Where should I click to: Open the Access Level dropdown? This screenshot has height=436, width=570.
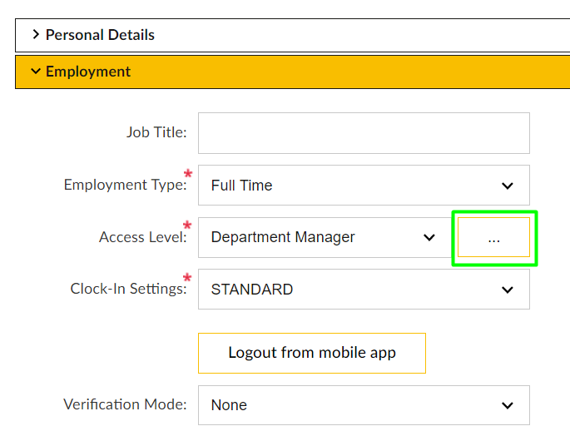pyautogui.click(x=325, y=237)
